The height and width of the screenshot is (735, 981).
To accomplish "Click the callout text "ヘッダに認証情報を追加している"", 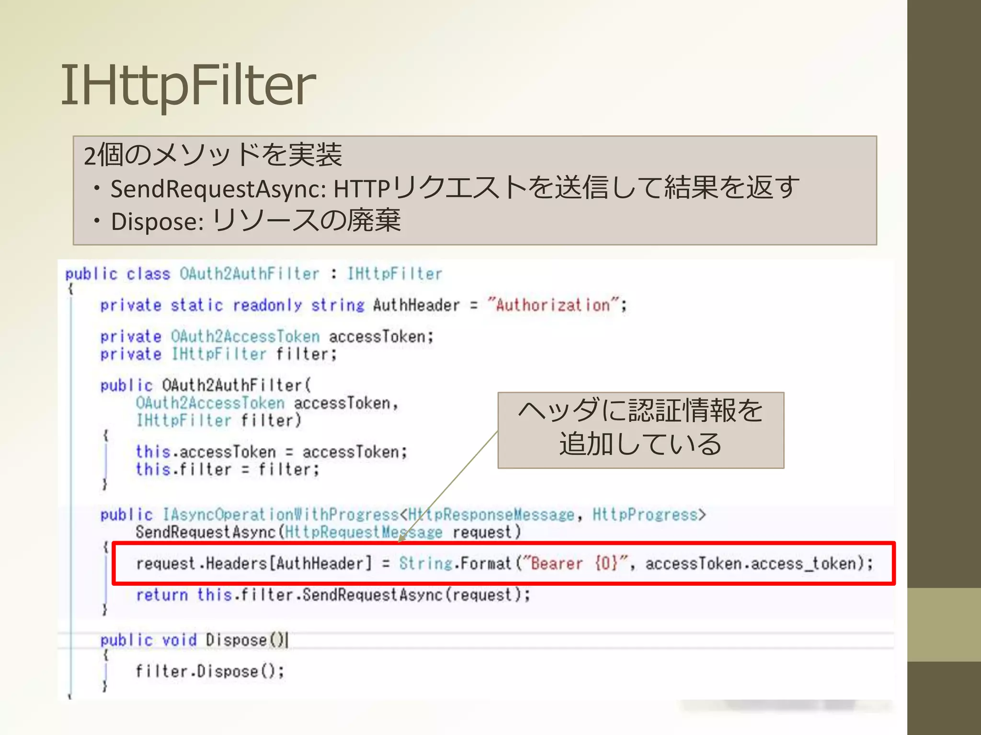I will point(640,428).
